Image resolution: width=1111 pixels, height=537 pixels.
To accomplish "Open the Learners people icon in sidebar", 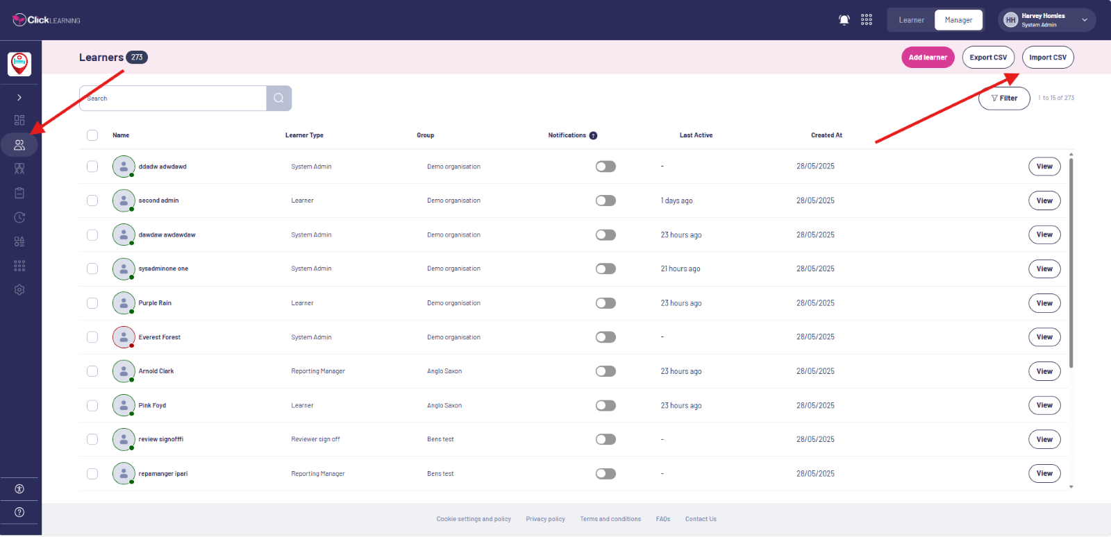I will click(x=19, y=145).
